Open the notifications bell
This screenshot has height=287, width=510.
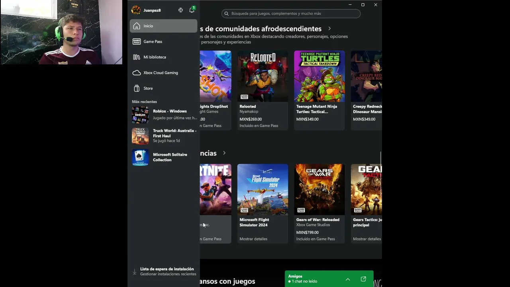tap(192, 10)
